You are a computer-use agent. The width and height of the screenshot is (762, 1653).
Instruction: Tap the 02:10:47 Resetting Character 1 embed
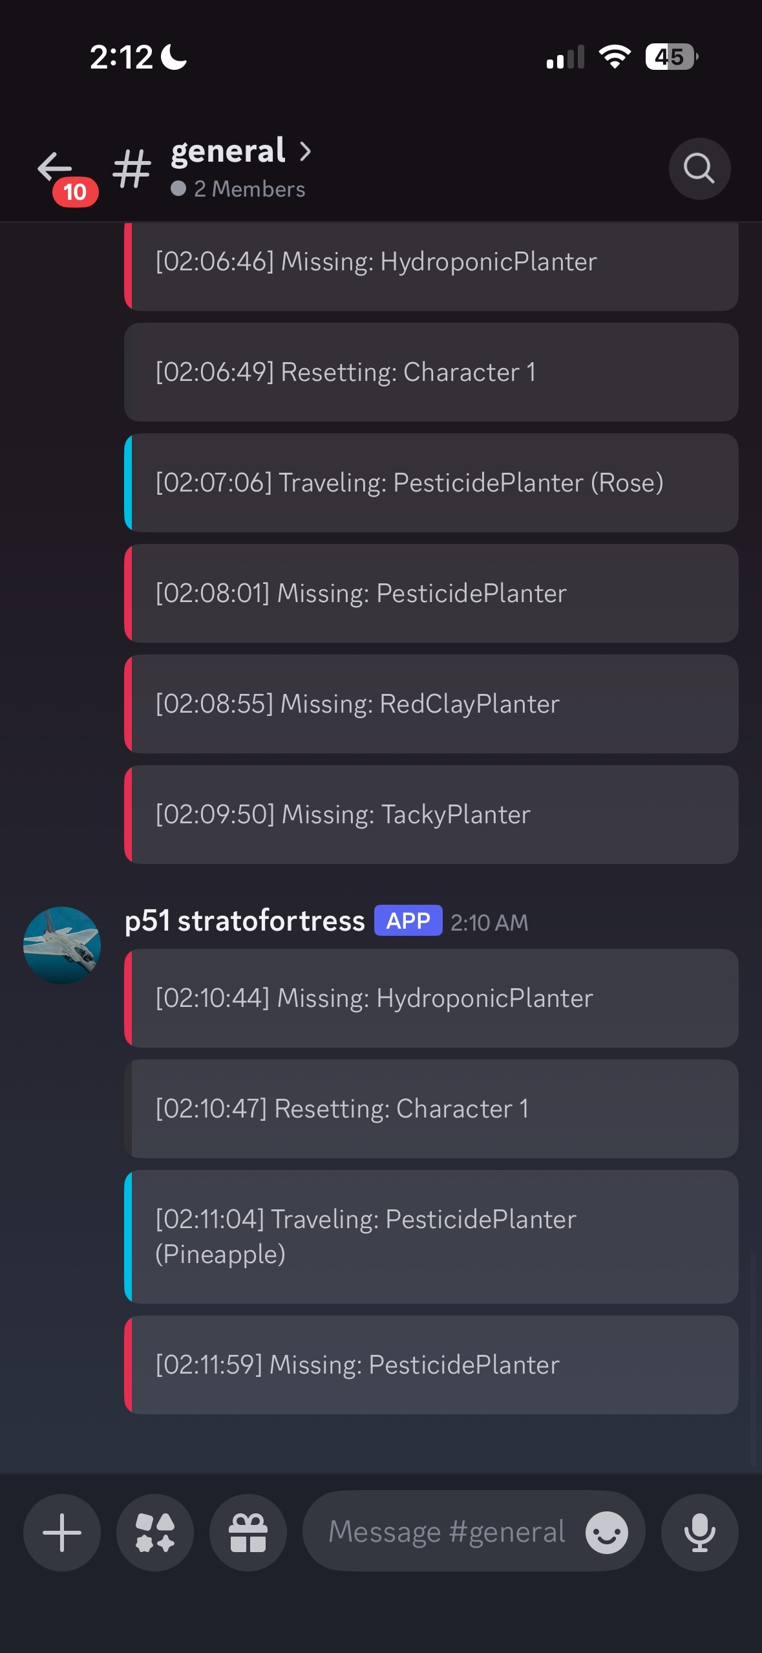click(x=431, y=1108)
